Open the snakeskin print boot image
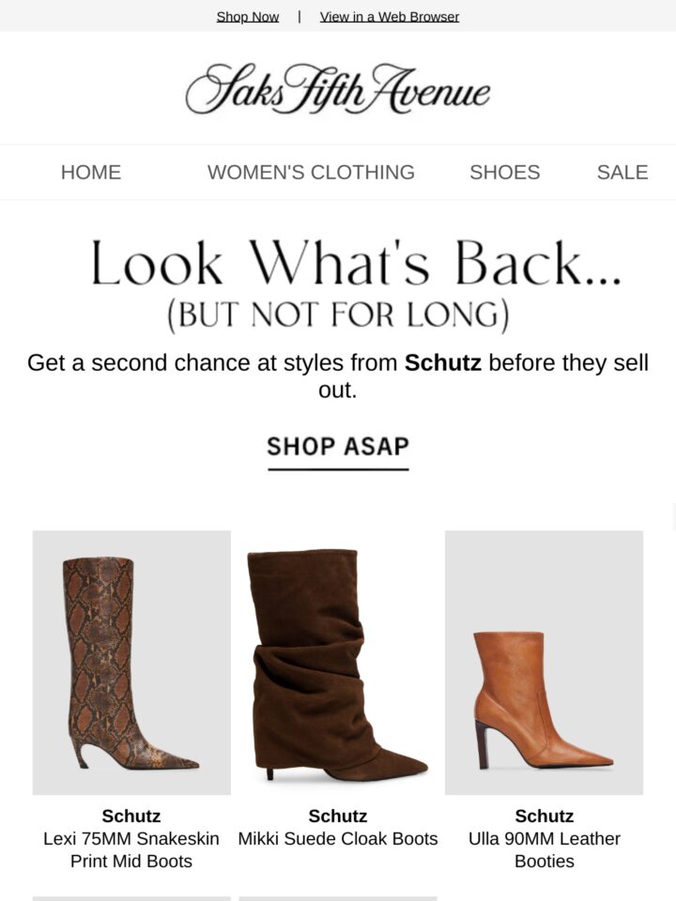Screen dimensions: 676x901 (x=131, y=662)
